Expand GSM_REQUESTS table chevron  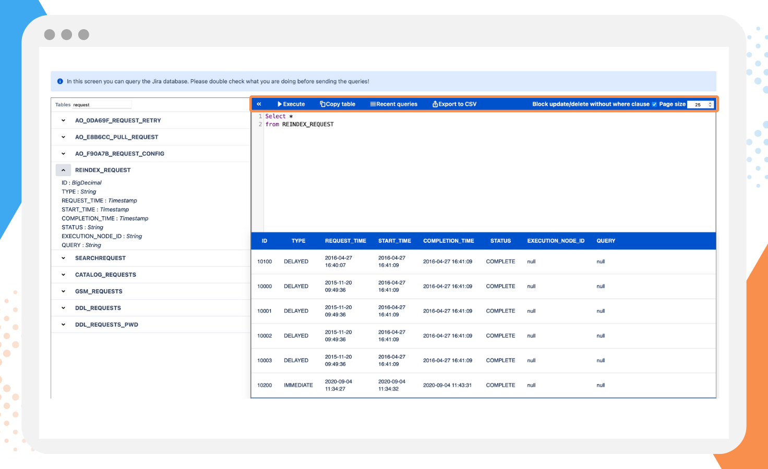pyautogui.click(x=63, y=291)
